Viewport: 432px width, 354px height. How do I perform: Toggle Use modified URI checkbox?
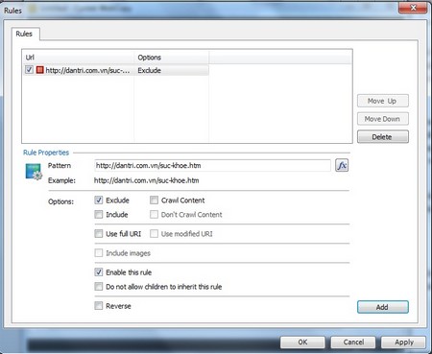tap(154, 234)
